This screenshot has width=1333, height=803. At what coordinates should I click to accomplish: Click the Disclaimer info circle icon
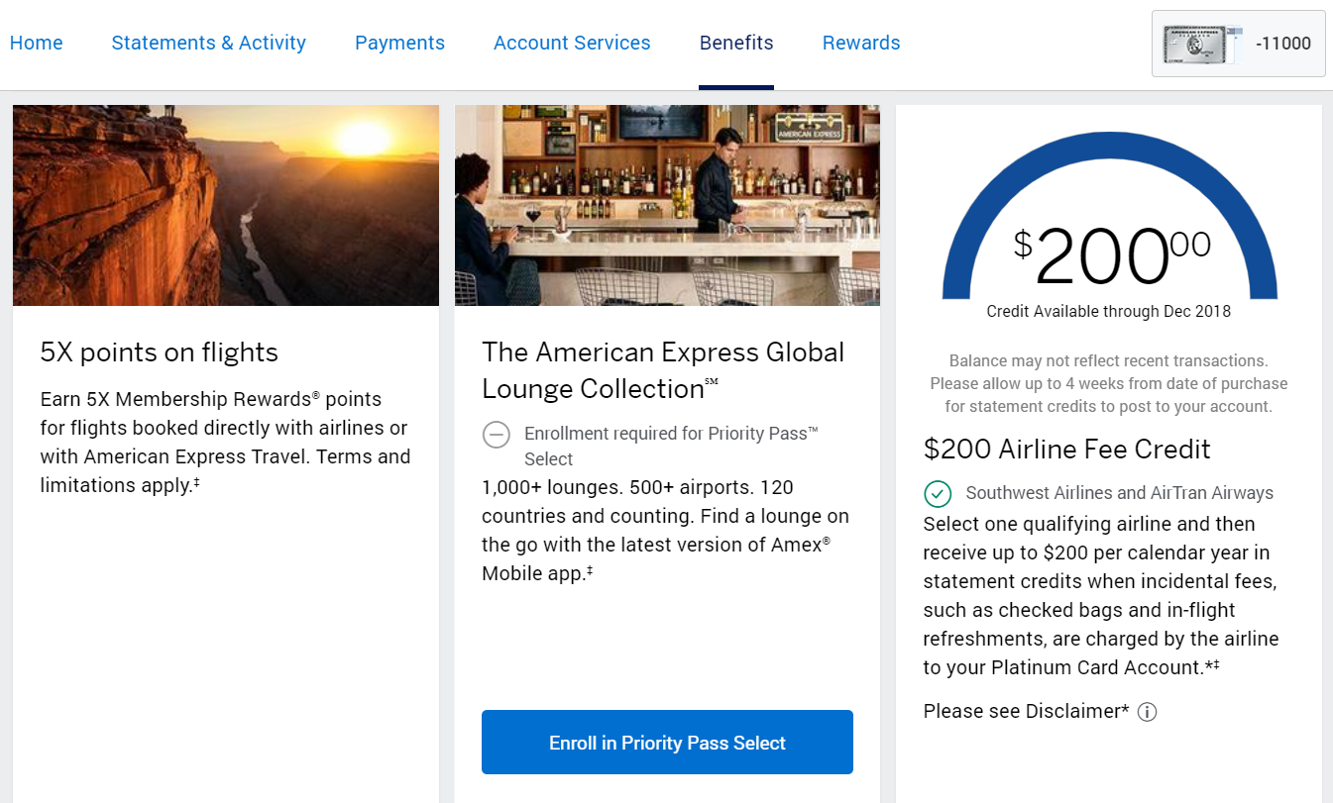[1147, 712]
